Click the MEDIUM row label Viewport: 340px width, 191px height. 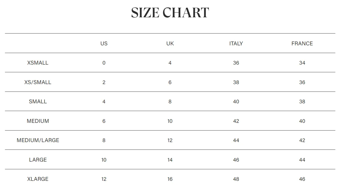pos(38,121)
